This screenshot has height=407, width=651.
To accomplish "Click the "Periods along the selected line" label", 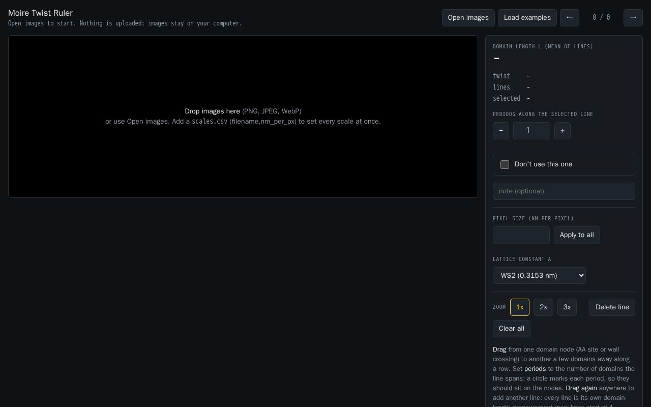I will [543, 114].
